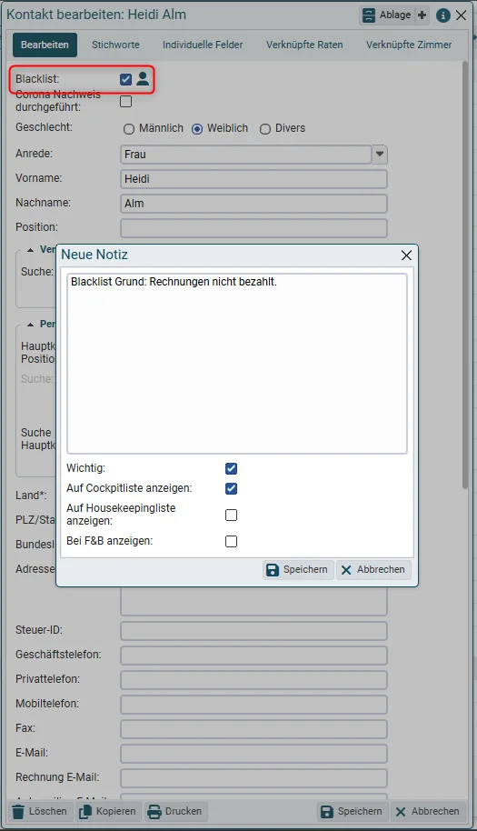Enable Corona Nachweis durchgeführt checkbox

(x=126, y=101)
